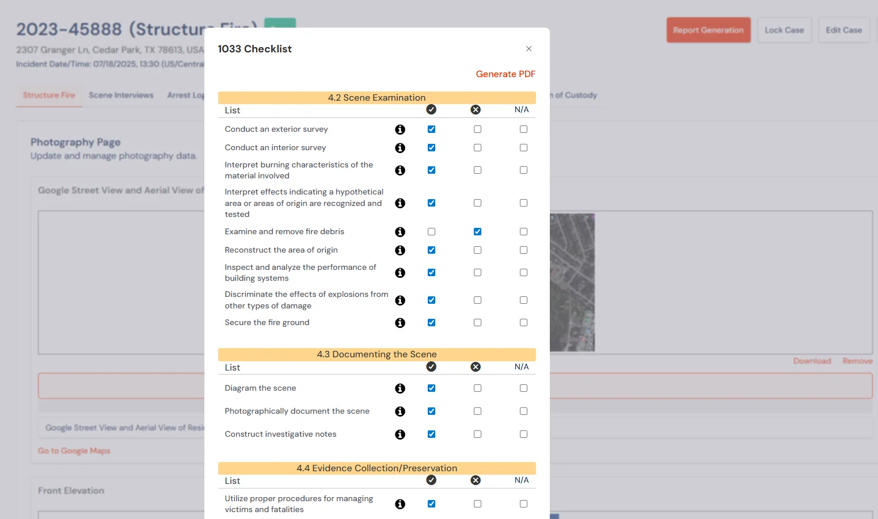Click the Generate PDF link

505,74
